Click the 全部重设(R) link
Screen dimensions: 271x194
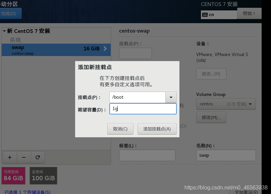click(247, 192)
